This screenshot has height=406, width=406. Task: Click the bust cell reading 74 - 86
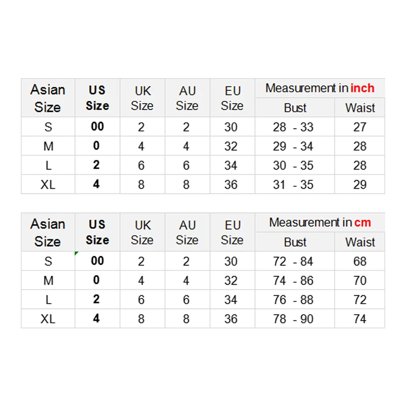pos(293,281)
